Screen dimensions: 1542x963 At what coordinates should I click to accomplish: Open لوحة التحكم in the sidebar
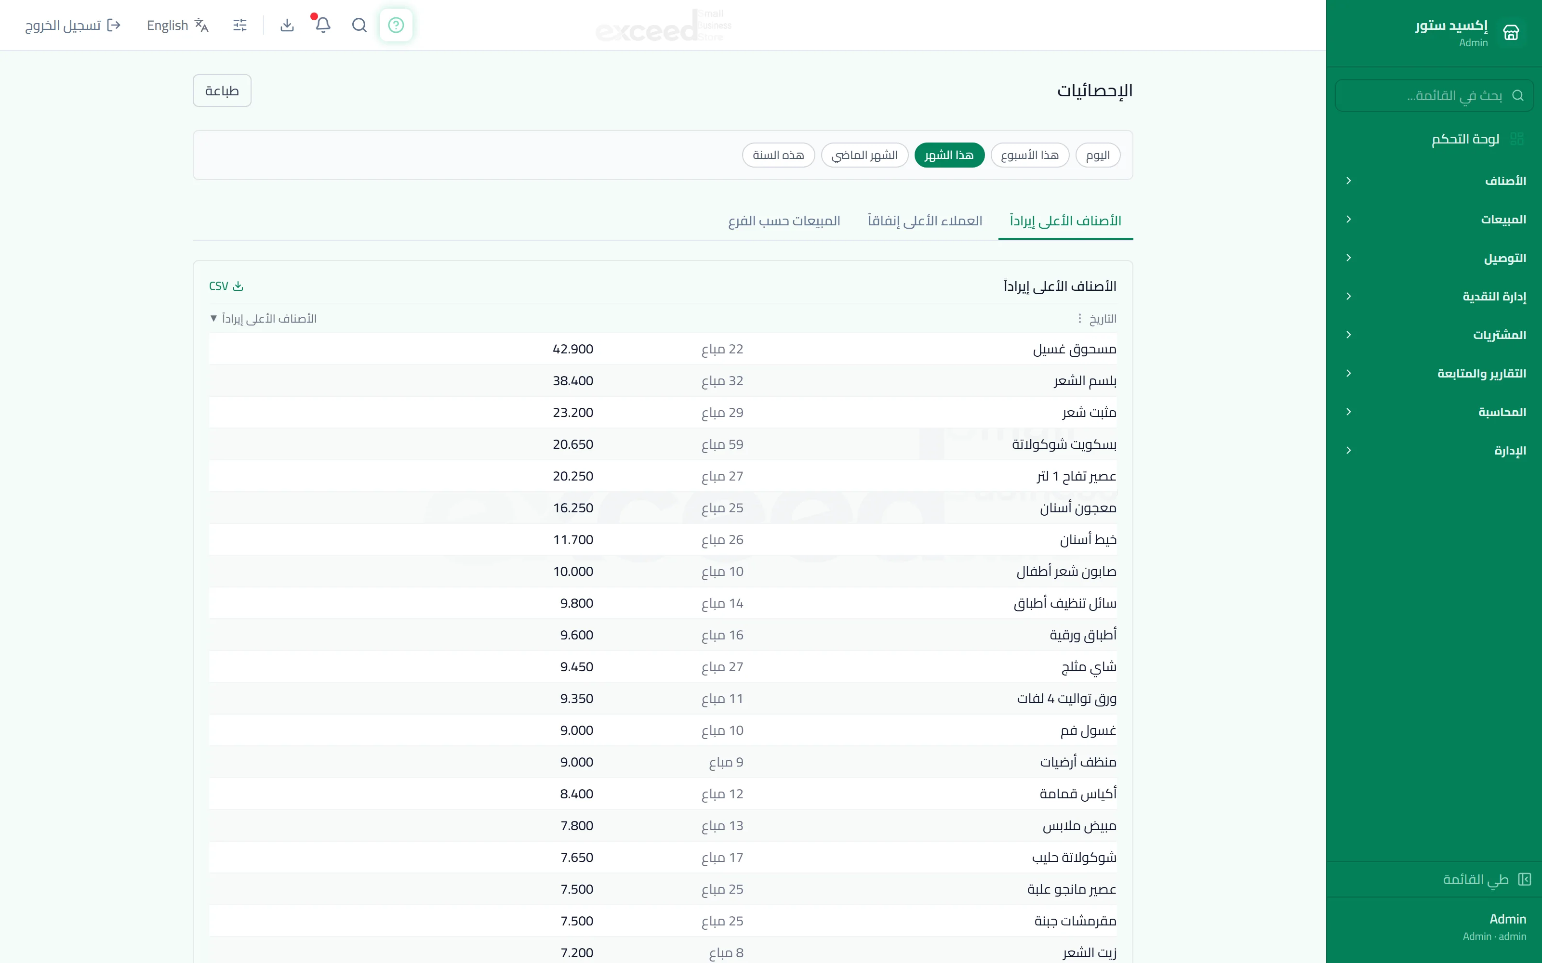coord(1434,139)
